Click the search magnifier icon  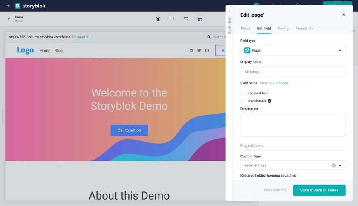(209, 37)
